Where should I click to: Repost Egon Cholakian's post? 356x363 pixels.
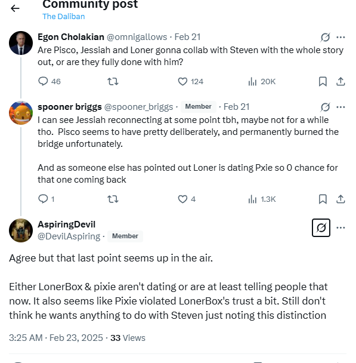(113, 81)
